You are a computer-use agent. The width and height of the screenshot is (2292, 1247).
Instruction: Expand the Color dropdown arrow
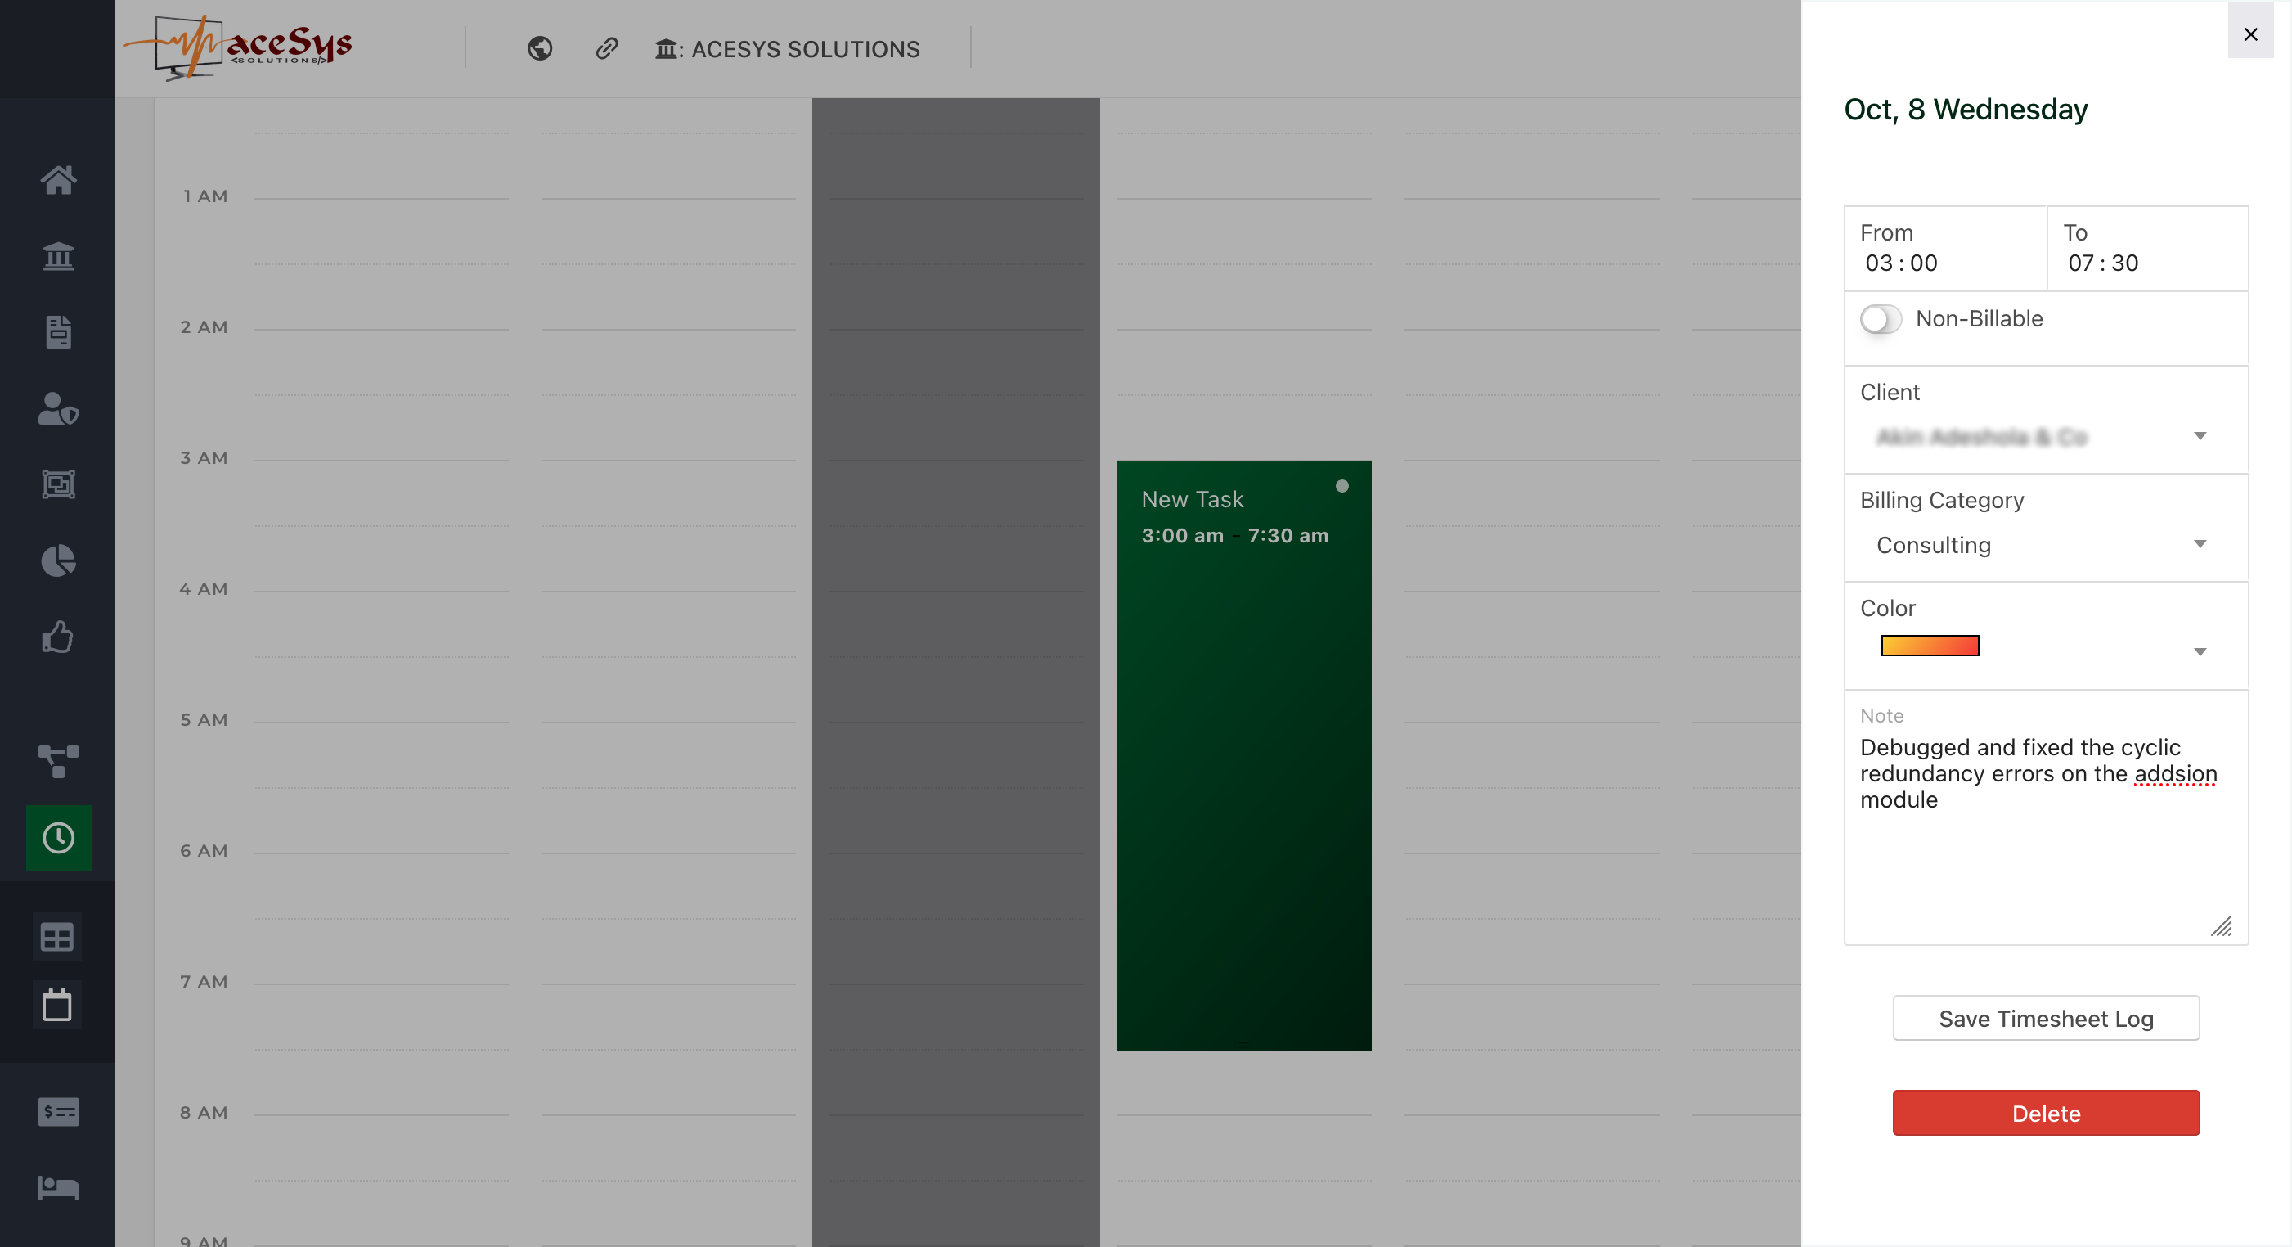coord(2199,651)
